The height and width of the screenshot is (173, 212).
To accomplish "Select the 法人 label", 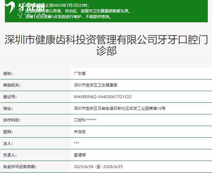I will [8, 143].
